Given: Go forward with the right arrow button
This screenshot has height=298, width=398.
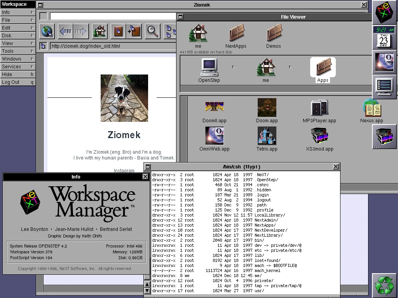Looking at the screenshot, I should click(x=81, y=31).
